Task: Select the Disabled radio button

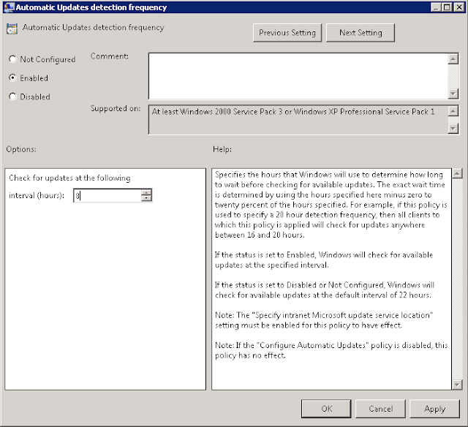Action: click(x=12, y=97)
